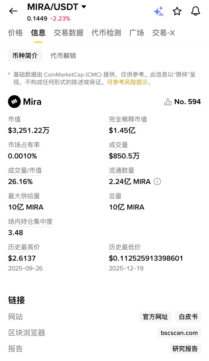Open the 可参考风险提示 link
The image size is (209, 361).
pyautogui.click(x=129, y=82)
